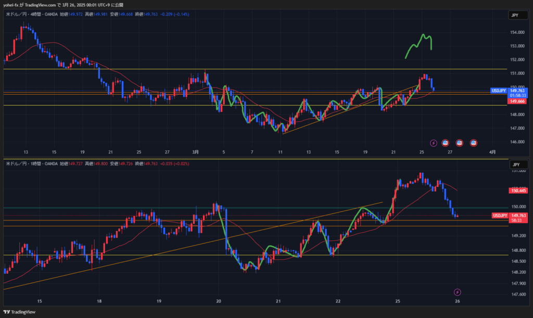Open the JPY currency selector on the 1-hour chart

click(519, 165)
